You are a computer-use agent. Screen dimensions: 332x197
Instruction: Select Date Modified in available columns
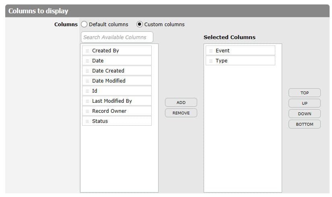click(117, 81)
